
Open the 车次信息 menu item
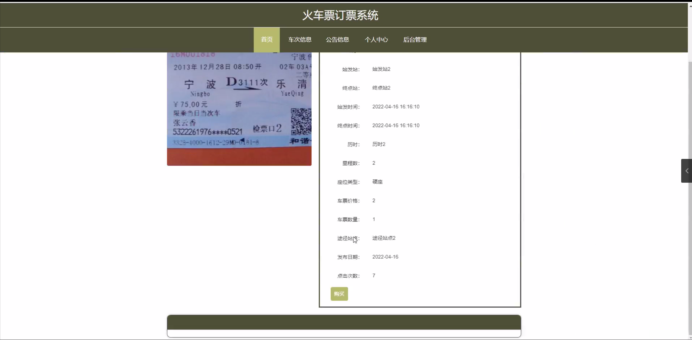point(300,40)
